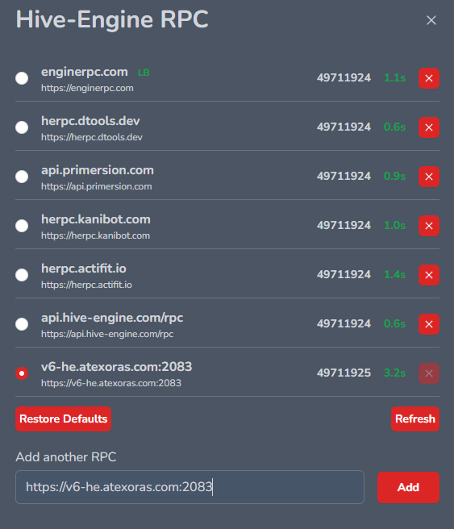Click disabled delete icon for v6-he.atexoras.com

(429, 373)
